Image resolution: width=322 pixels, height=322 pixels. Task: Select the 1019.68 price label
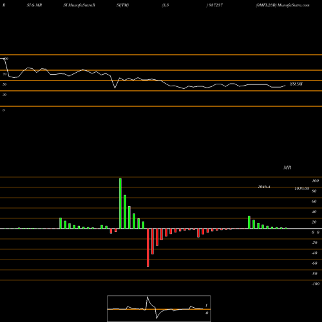301,189
